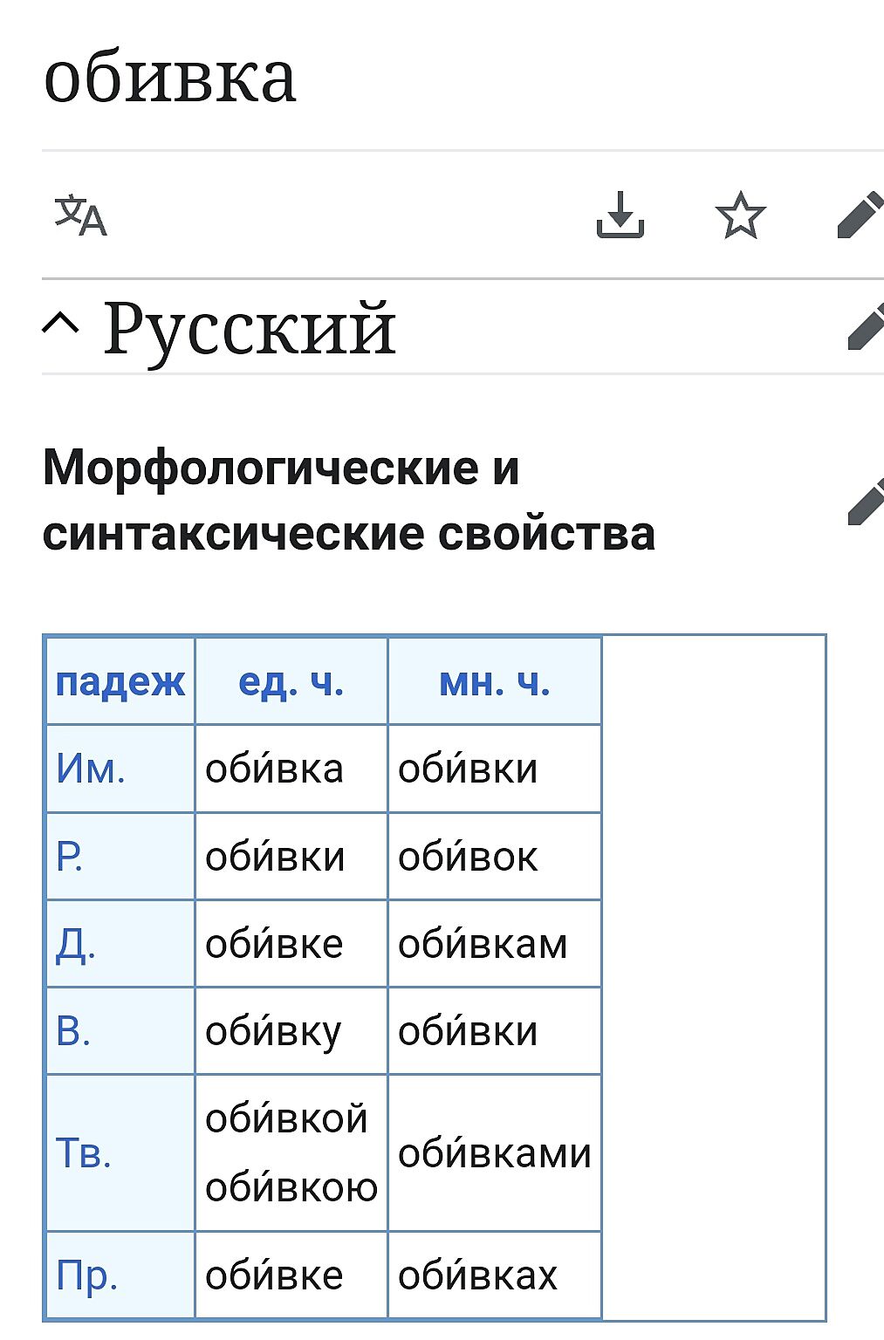The width and height of the screenshot is (884, 1340).
Task: Click the Д. dative case link
Action: [x=75, y=944]
